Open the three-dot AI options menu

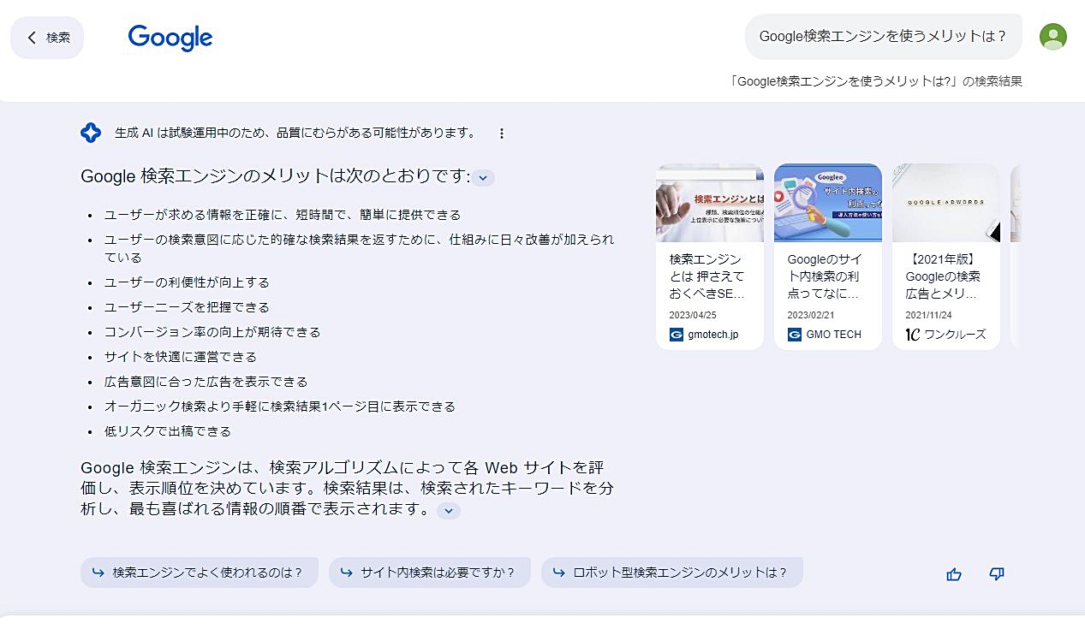[502, 134]
